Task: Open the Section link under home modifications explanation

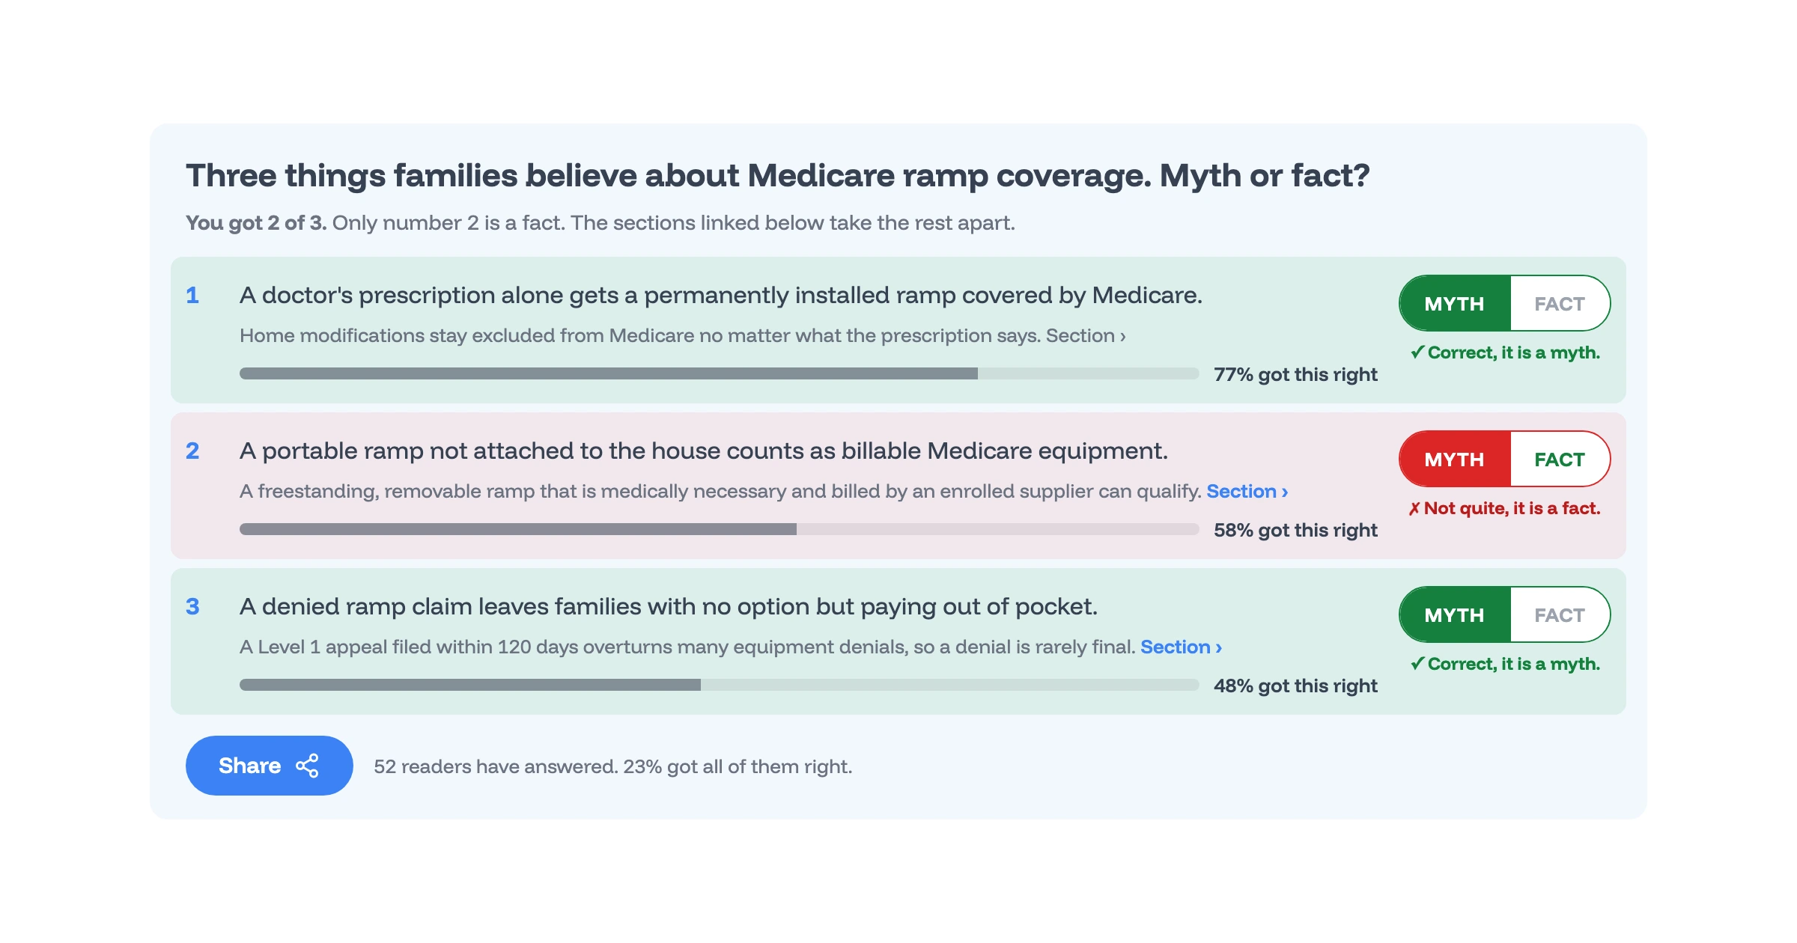Action: [1086, 335]
